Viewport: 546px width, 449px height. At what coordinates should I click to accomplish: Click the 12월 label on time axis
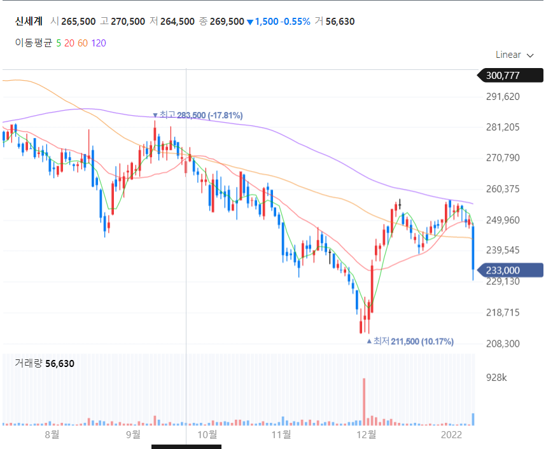[x=367, y=434]
